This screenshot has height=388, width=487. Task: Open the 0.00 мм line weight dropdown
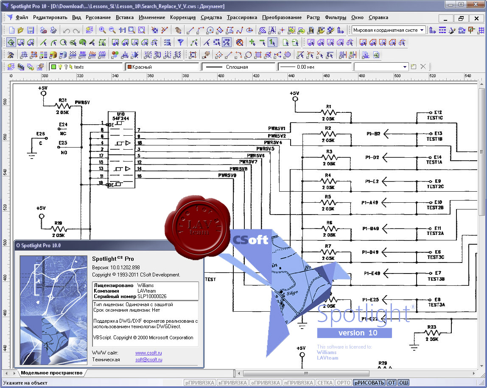315,67
